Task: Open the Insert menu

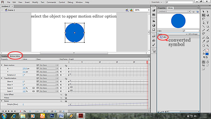Action: coord(27,2)
